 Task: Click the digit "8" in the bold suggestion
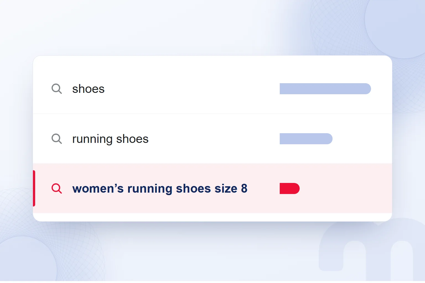(244, 188)
